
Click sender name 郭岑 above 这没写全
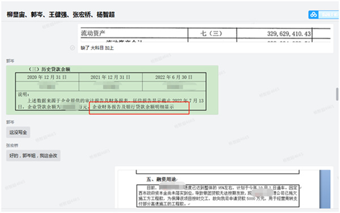10,122
